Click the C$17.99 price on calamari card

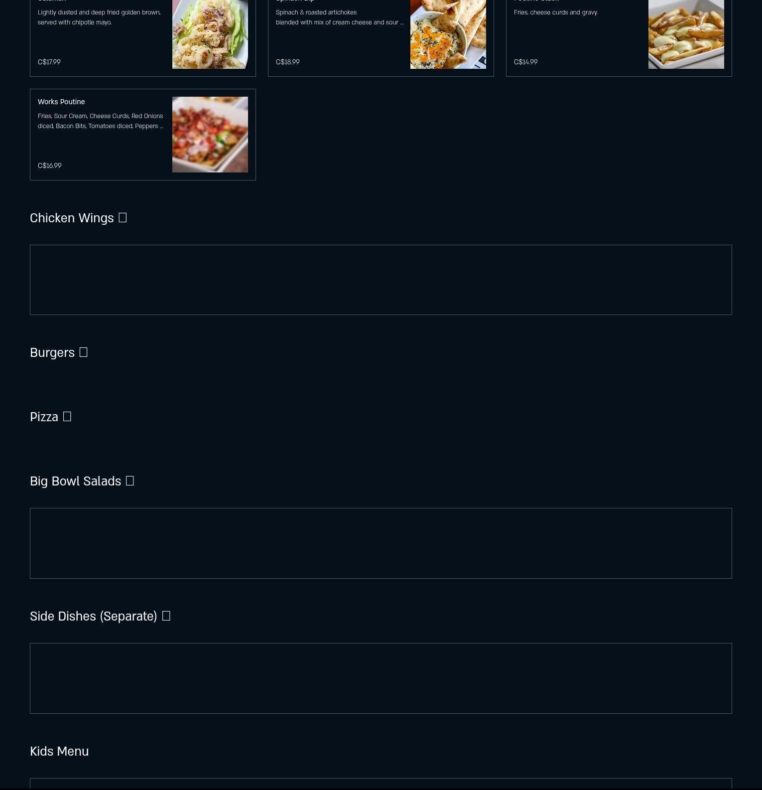pyautogui.click(x=49, y=62)
